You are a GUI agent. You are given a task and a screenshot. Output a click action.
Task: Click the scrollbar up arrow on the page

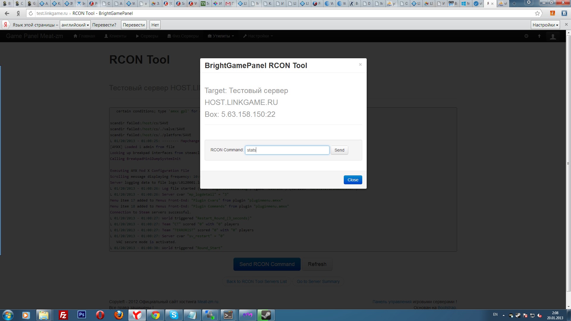(x=568, y=32)
